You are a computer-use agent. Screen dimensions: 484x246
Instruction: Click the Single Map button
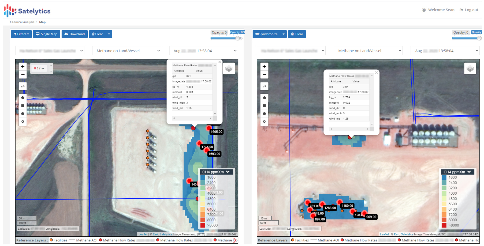(47, 34)
